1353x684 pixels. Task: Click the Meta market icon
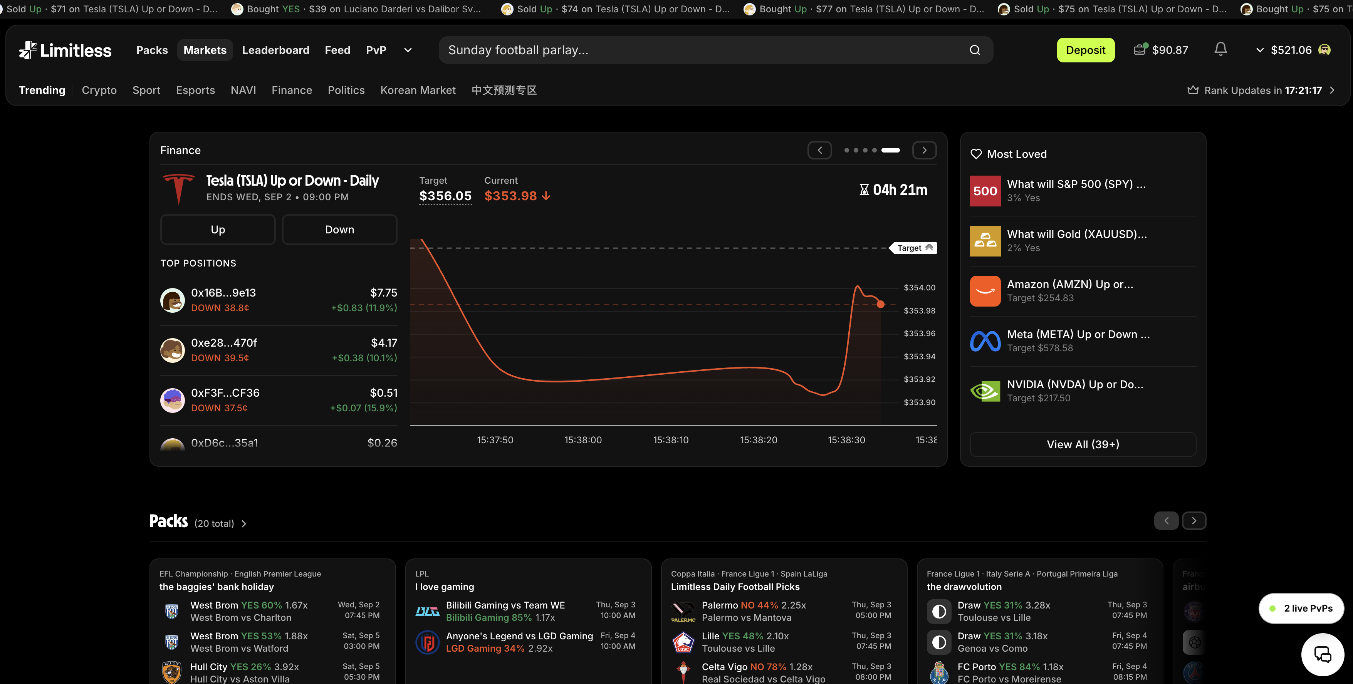pyautogui.click(x=985, y=341)
